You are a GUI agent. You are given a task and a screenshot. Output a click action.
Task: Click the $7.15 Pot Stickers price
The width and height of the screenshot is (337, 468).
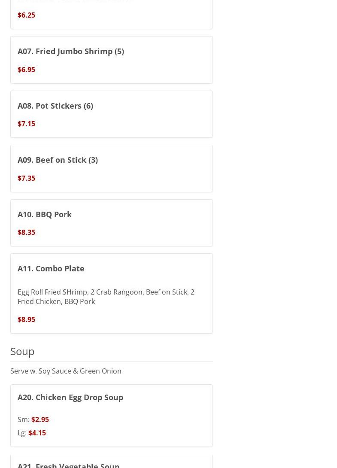coord(26,124)
